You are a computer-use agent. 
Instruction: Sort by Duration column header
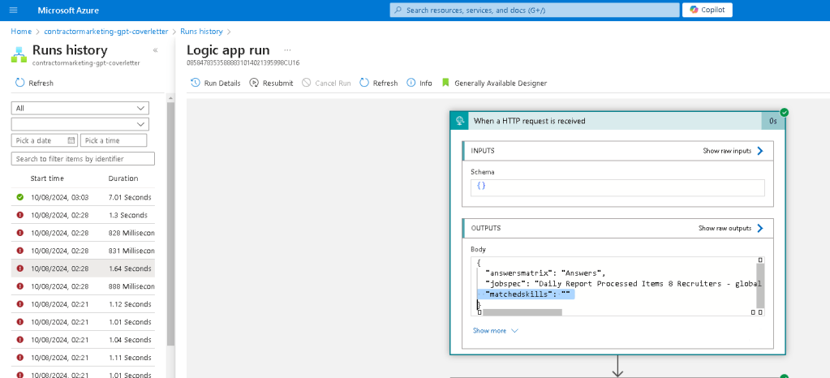123,178
